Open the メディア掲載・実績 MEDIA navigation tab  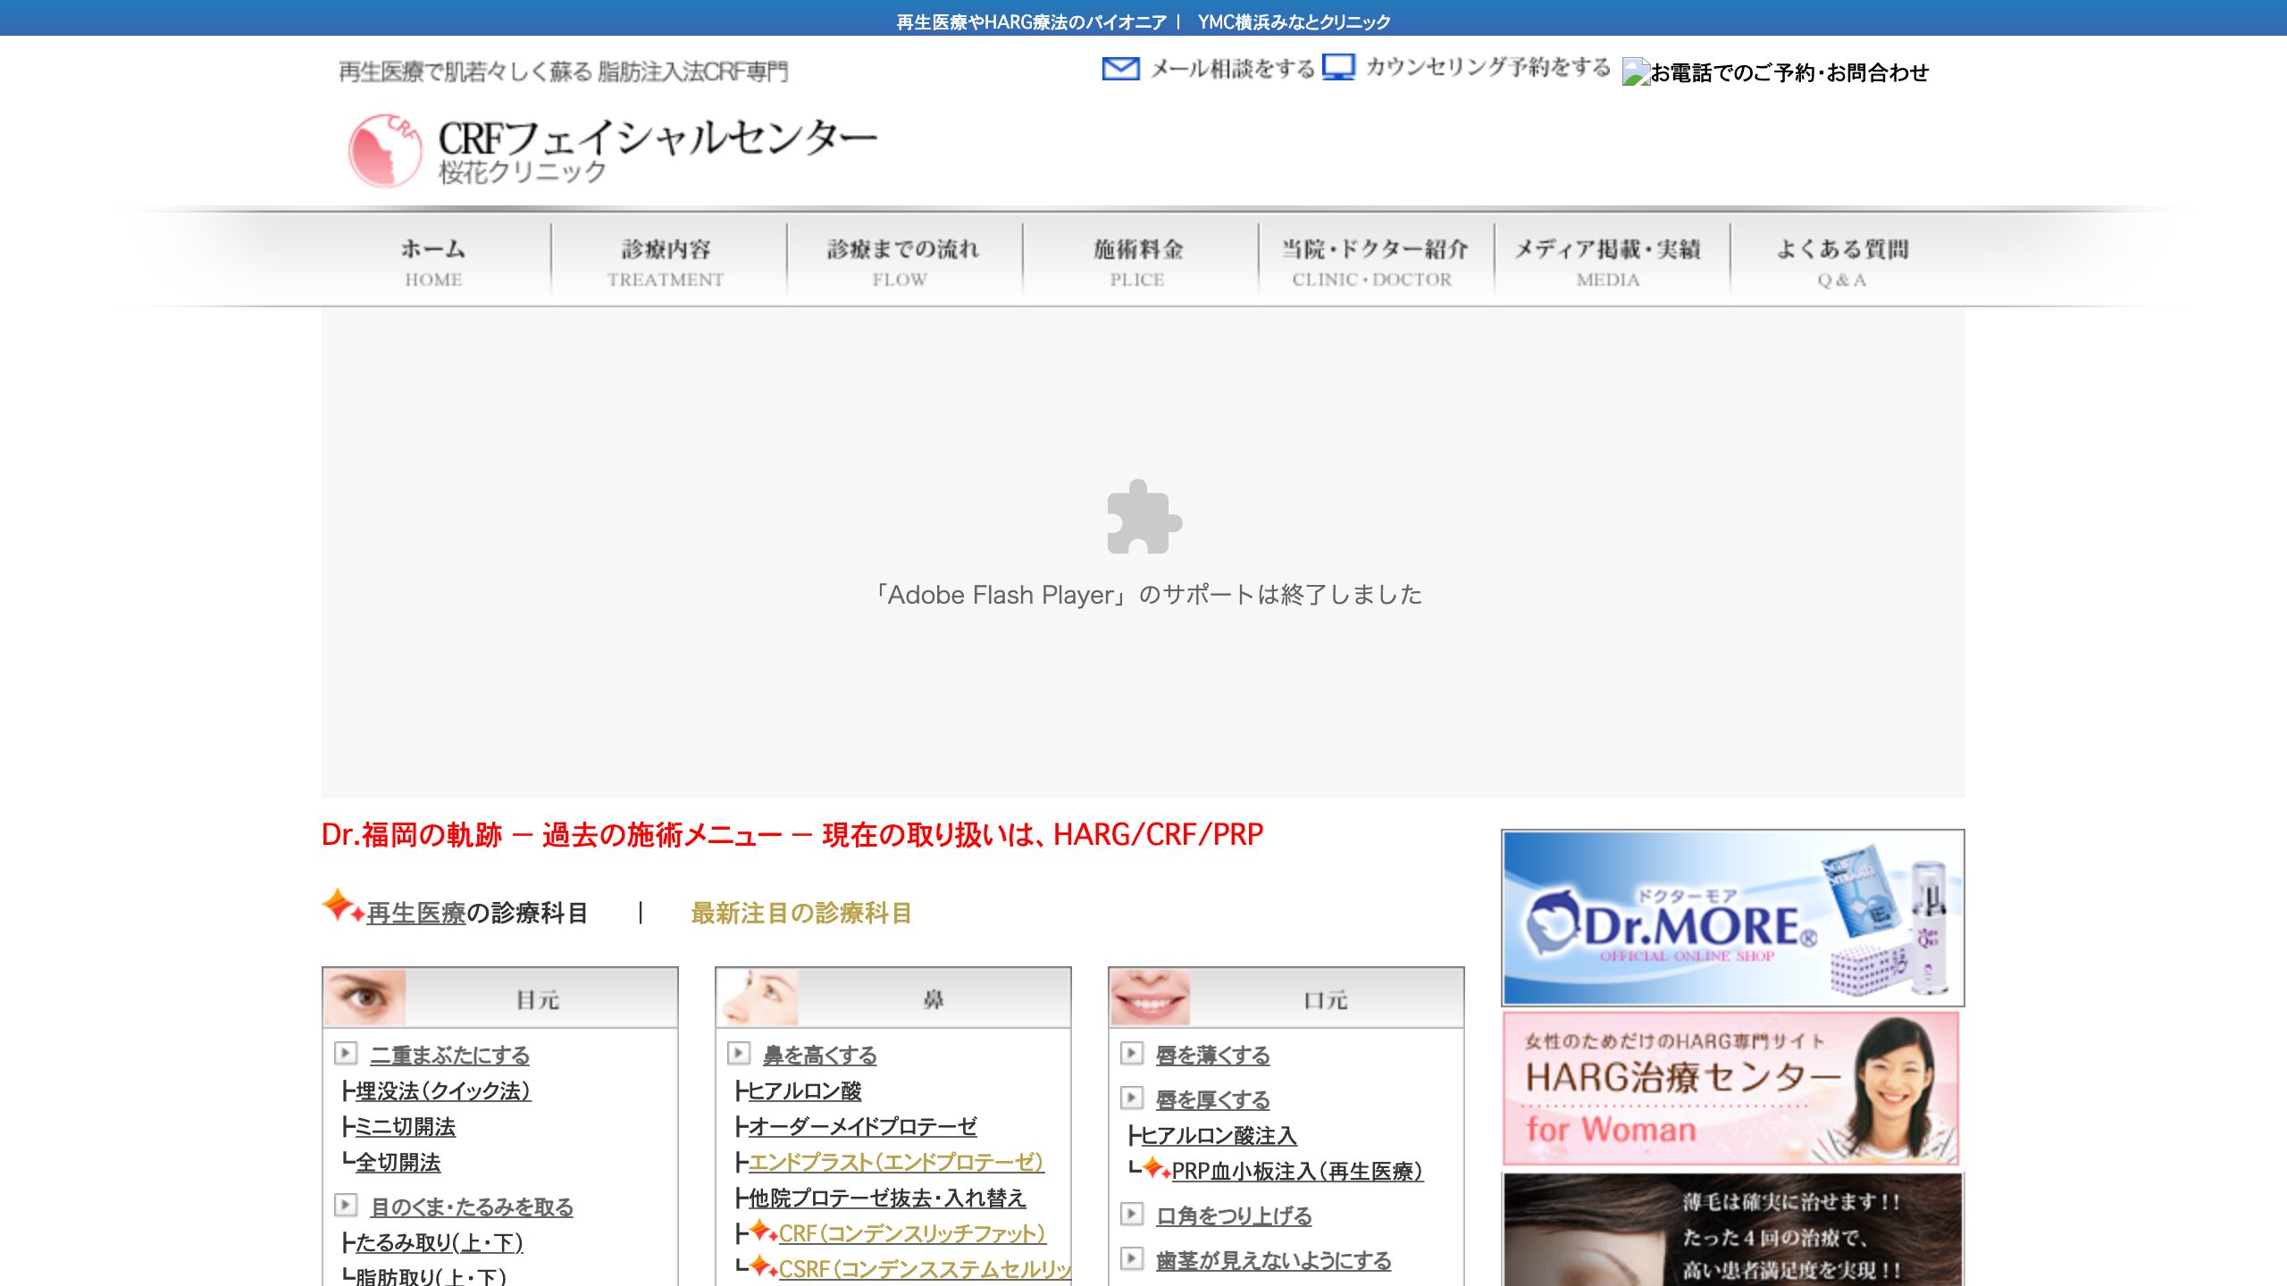[x=1611, y=262]
